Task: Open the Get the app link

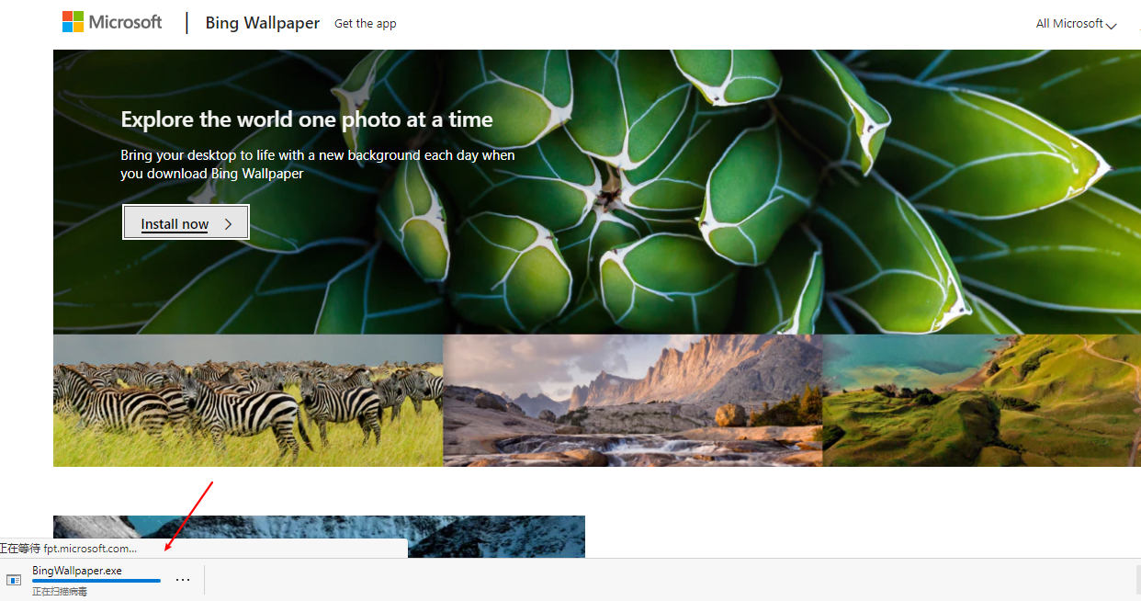Action: [366, 24]
